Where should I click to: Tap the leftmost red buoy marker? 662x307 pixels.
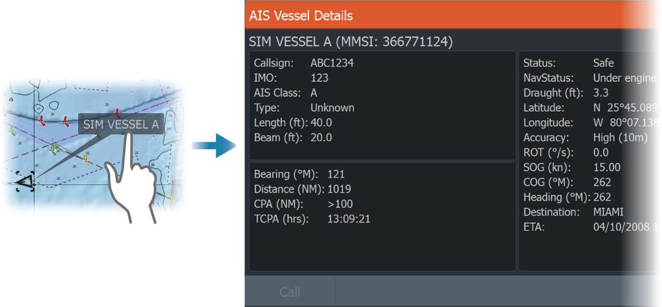tap(42, 122)
